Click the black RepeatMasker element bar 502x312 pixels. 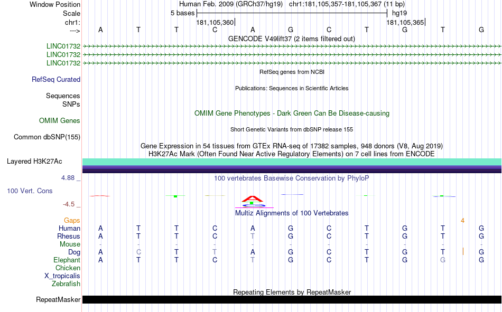pyautogui.click(x=292, y=299)
